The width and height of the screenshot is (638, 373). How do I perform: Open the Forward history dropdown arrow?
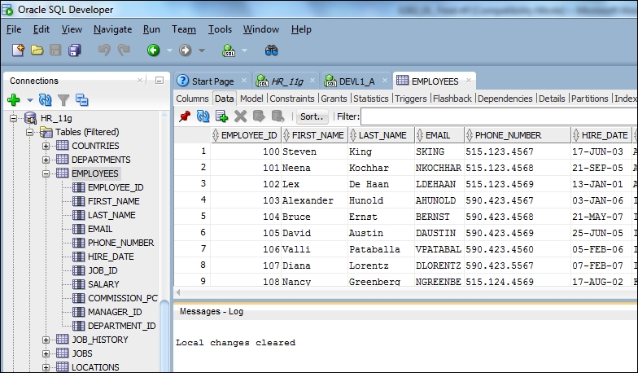pos(202,50)
